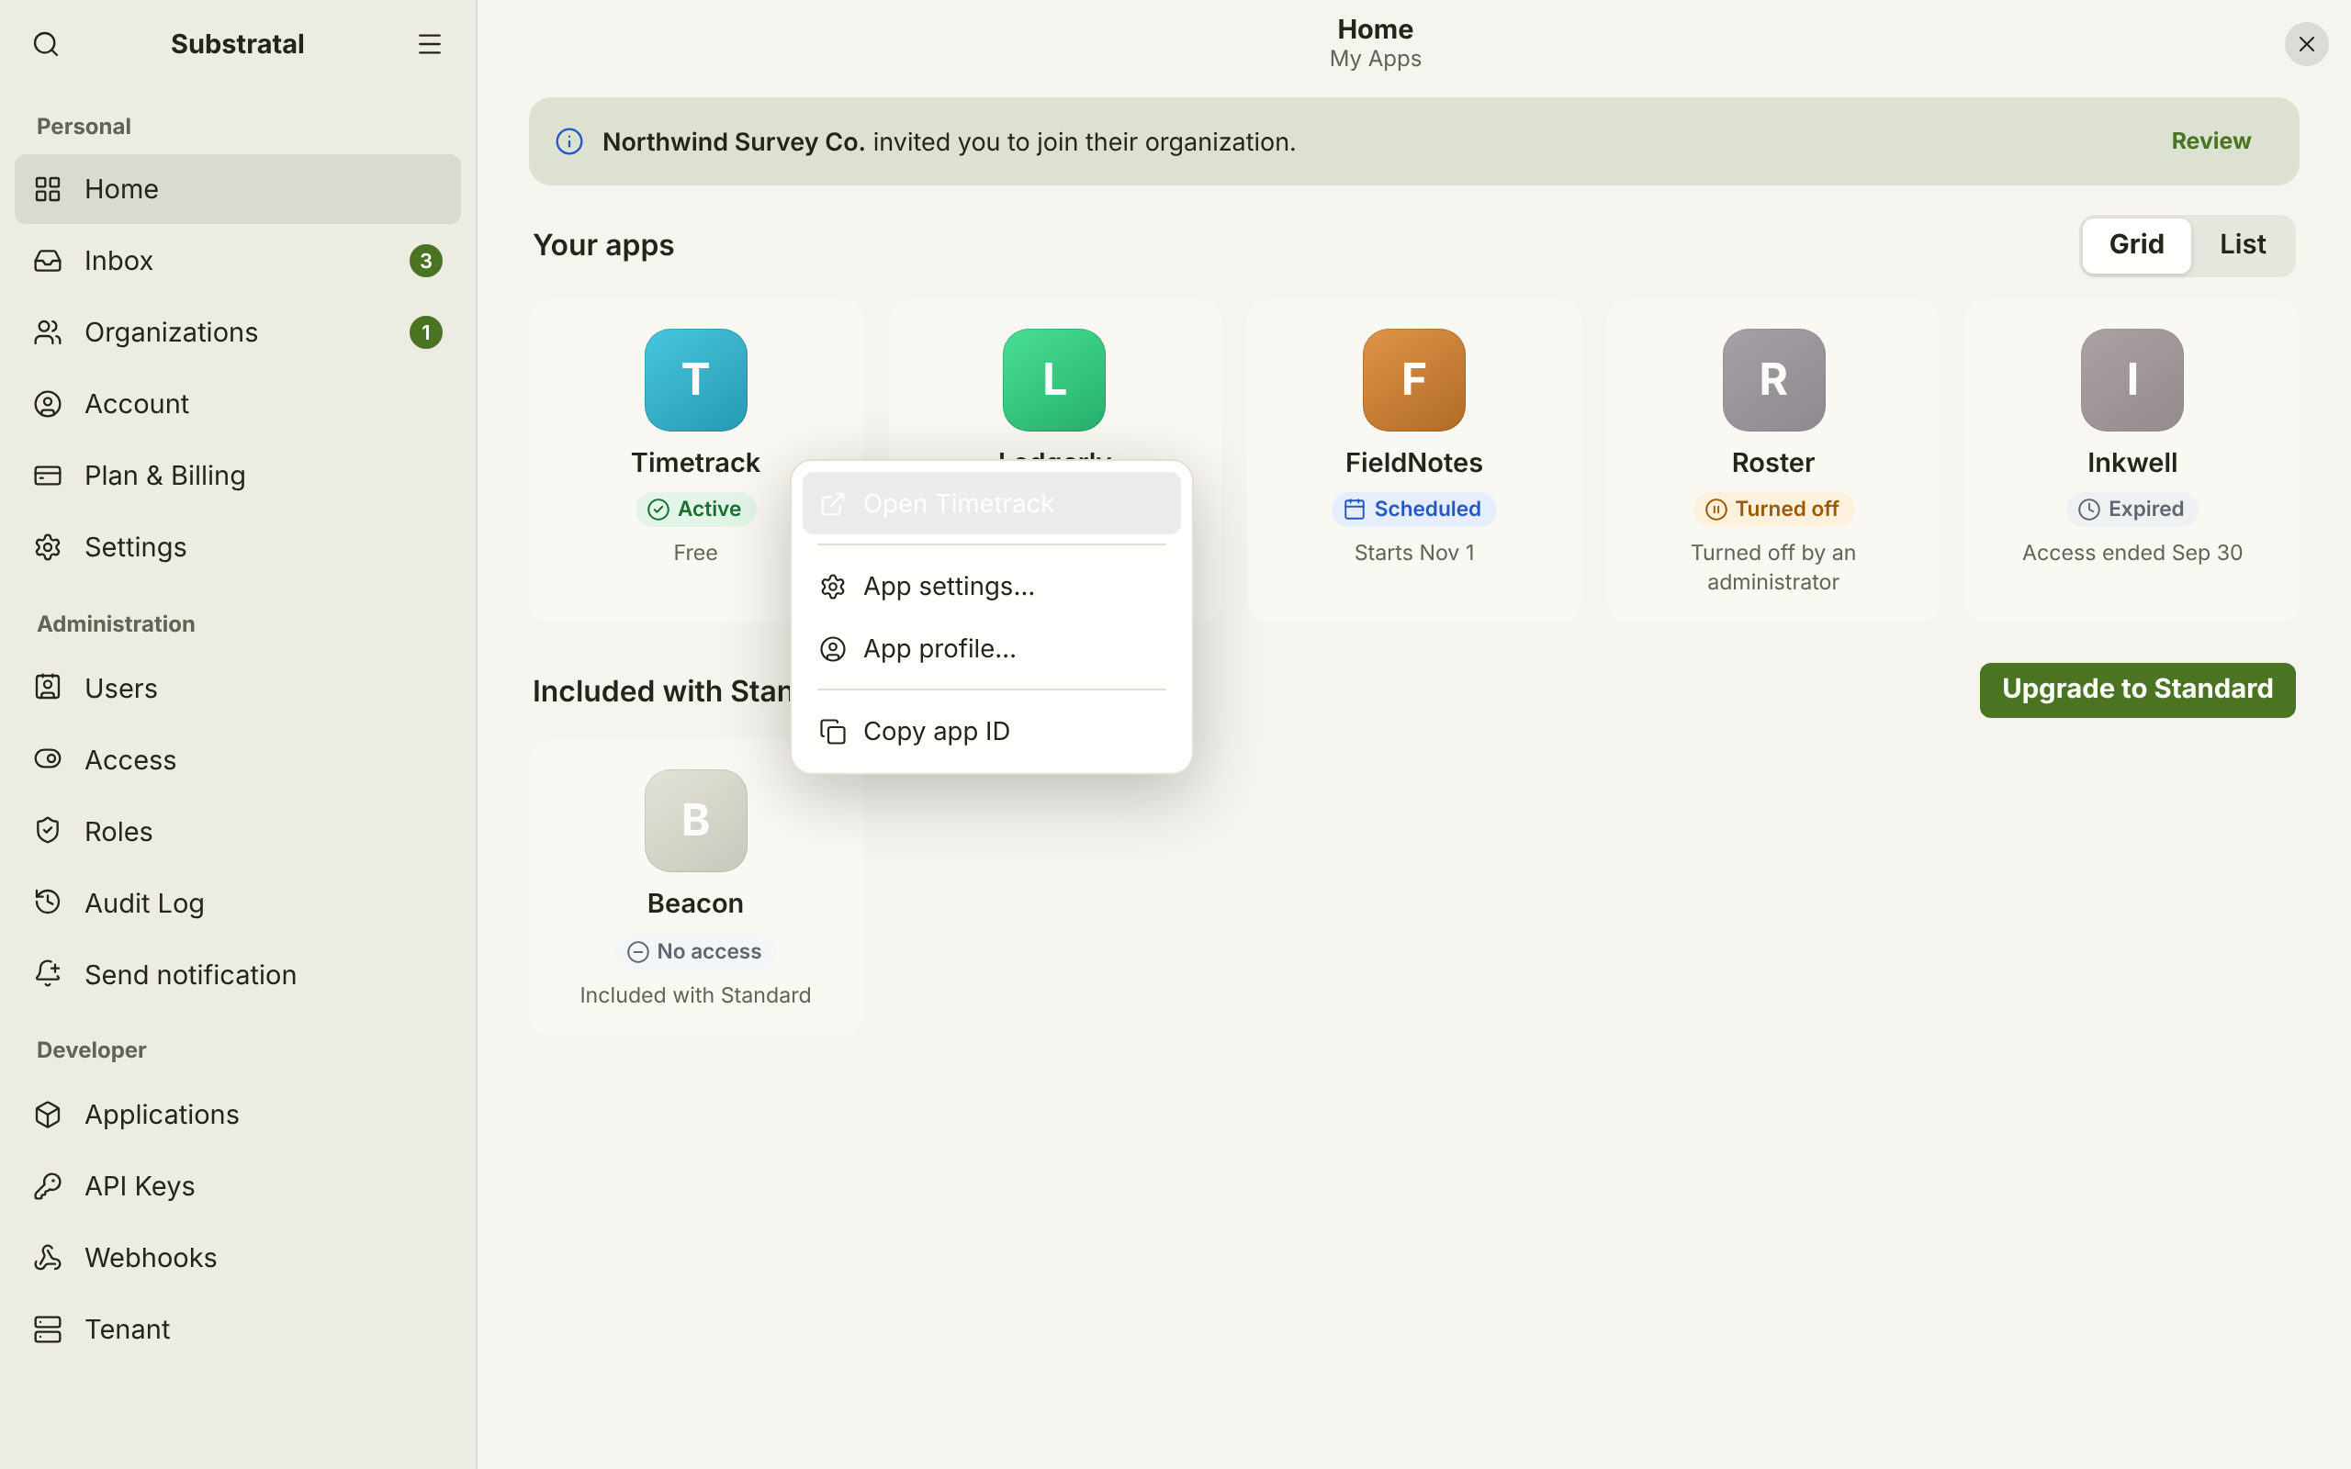The height and width of the screenshot is (1469, 2351).
Task: Click the Active status badge on Timetrack
Action: (x=695, y=509)
